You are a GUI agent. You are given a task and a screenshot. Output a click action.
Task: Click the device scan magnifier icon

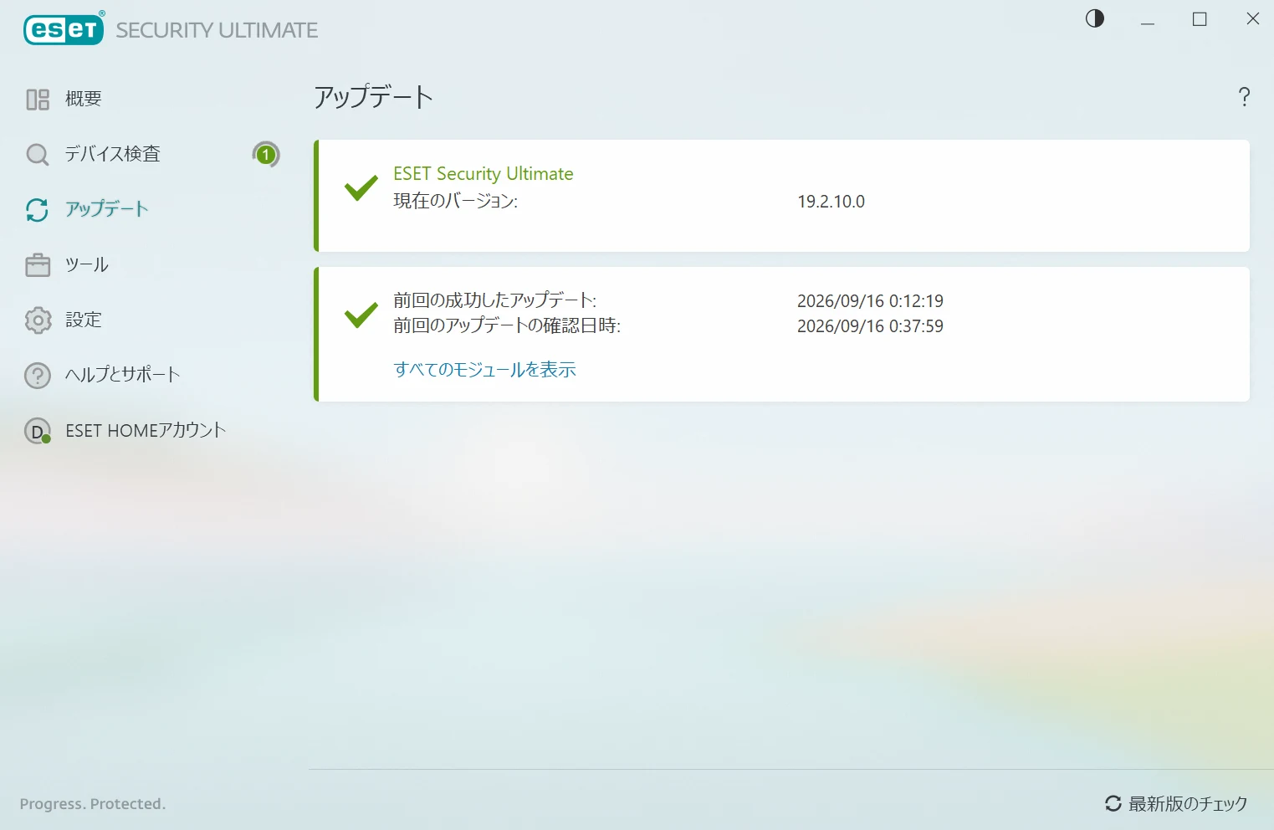tap(38, 155)
